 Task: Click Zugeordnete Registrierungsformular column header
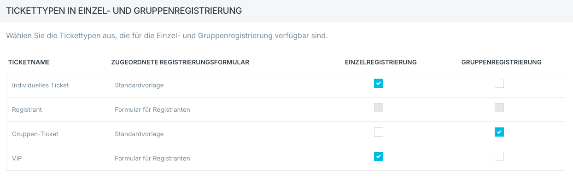(x=180, y=62)
